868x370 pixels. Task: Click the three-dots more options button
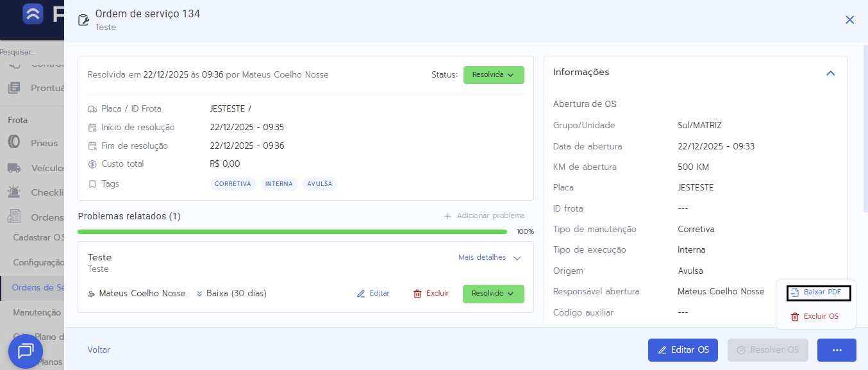pyautogui.click(x=837, y=350)
